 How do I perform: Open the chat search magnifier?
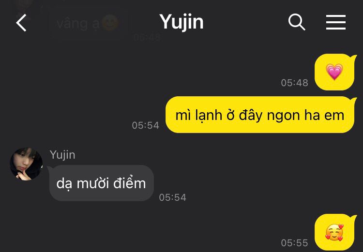(x=297, y=22)
